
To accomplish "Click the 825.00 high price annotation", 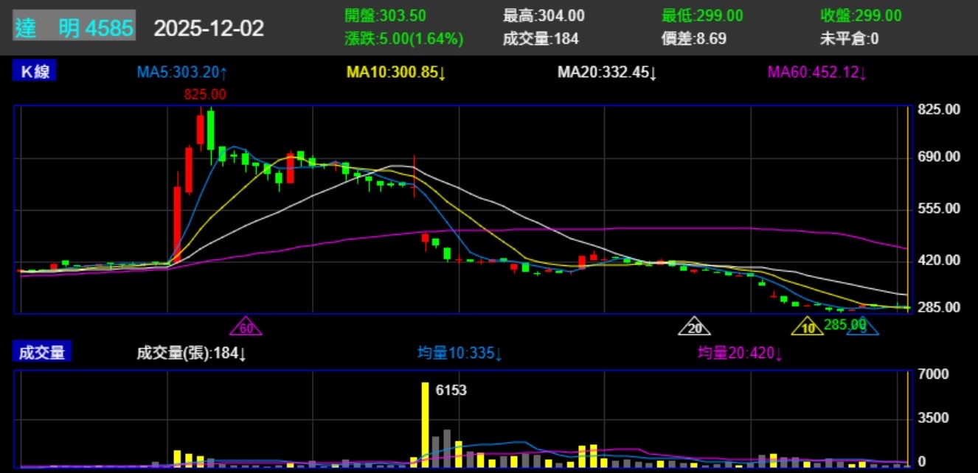I will (206, 94).
